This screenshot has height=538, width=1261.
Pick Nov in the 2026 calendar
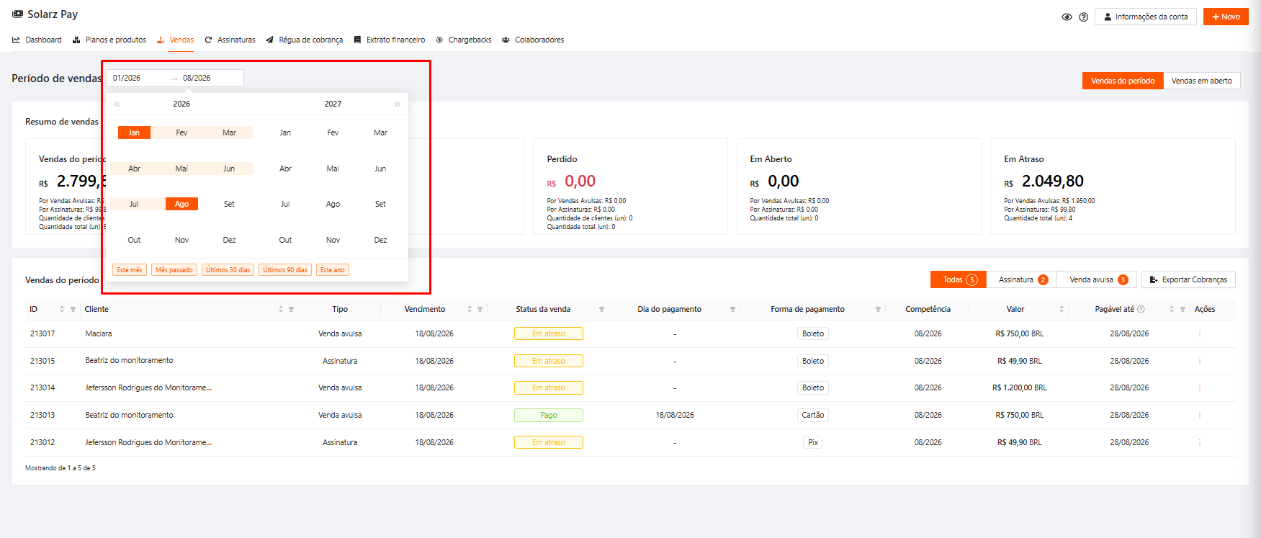(x=181, y=240)
